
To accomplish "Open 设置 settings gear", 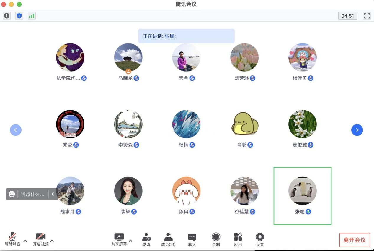I will tap(260, 239).
